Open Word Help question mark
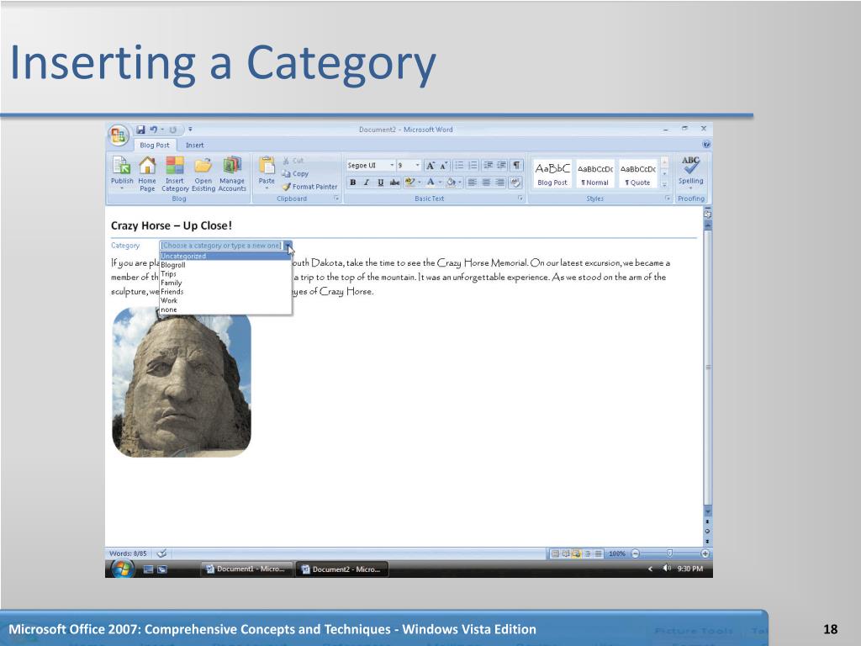Viewport: 861px width, 646px height. click(706, 145)
